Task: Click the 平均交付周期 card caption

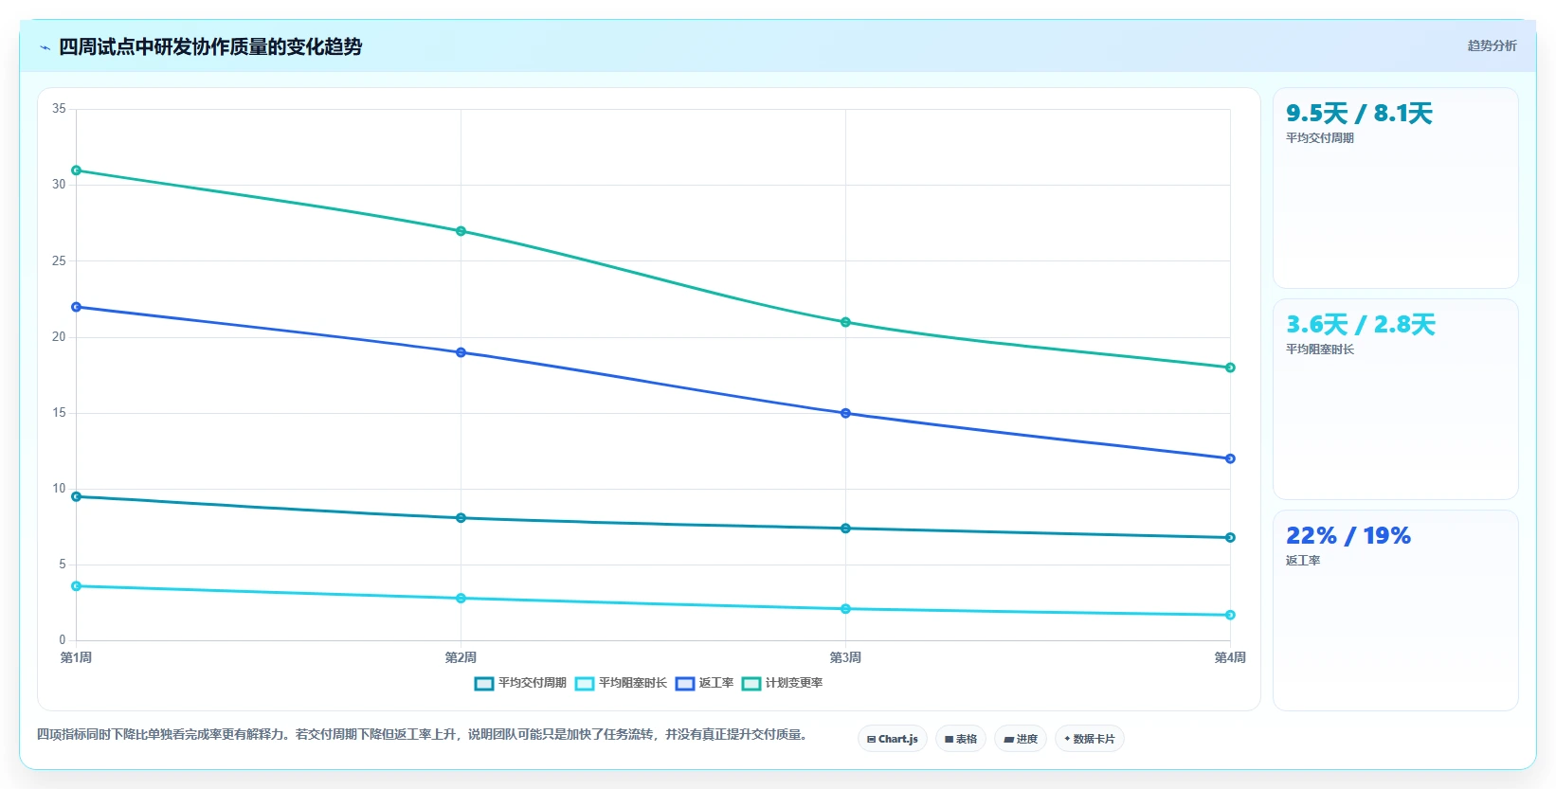Action: pyautogui.click(x=1320, y=138)
